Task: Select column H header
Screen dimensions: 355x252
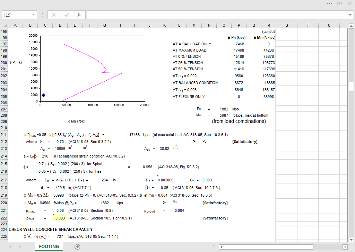Action: [x=120, y=25]
